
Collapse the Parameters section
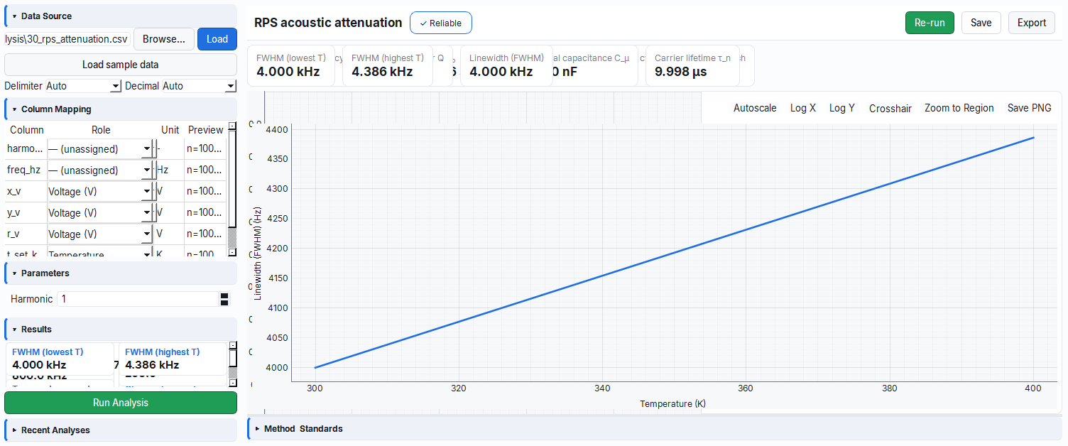coord(121,273)
